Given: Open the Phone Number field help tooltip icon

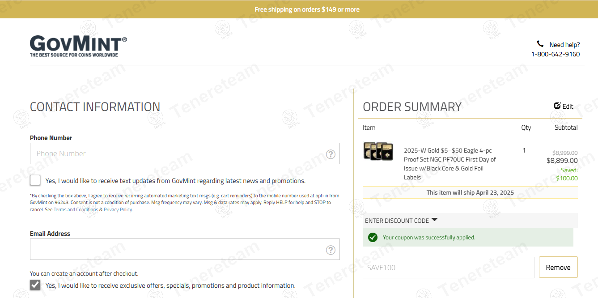Looking at the screenshot, I should [x=331, y=154].
